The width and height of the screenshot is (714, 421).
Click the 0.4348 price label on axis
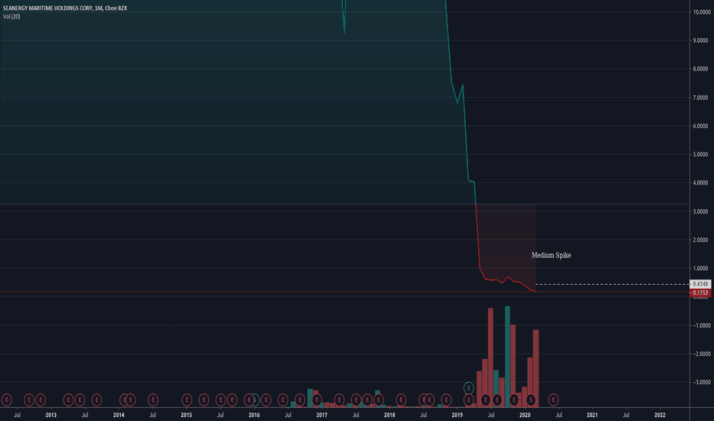pos(700,284)
